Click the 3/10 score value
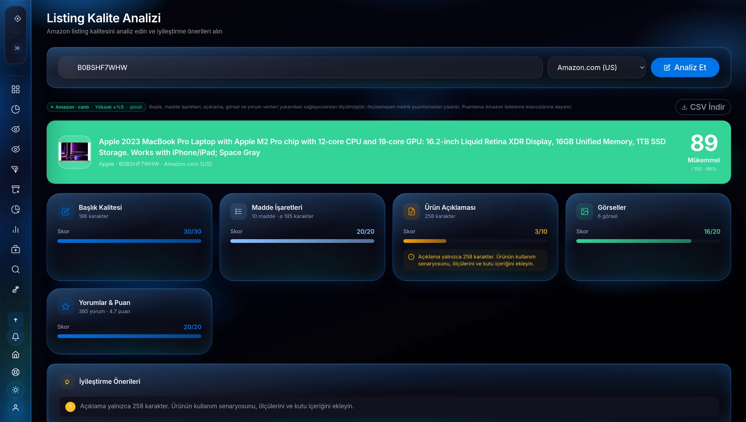The width and height of the screenshot is (746, 422). click(541, 231)
